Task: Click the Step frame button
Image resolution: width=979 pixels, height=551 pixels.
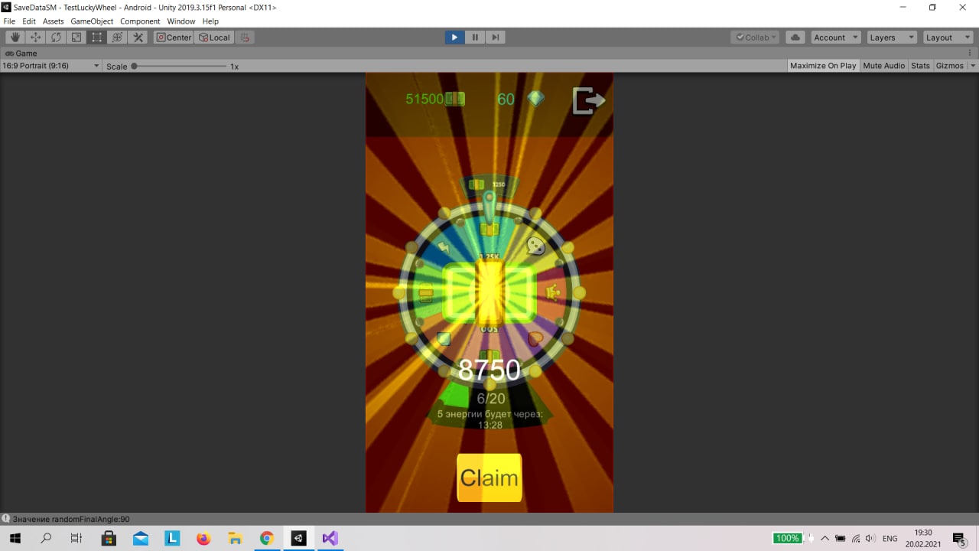Action: point(496,37)
